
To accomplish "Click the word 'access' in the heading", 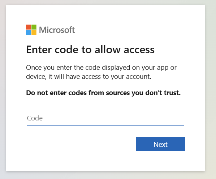I will [x=139, y=51].
